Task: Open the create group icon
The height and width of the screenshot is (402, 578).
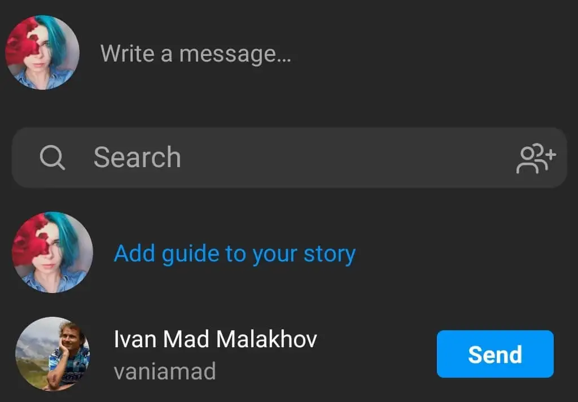Action: [x=536, y=158]
